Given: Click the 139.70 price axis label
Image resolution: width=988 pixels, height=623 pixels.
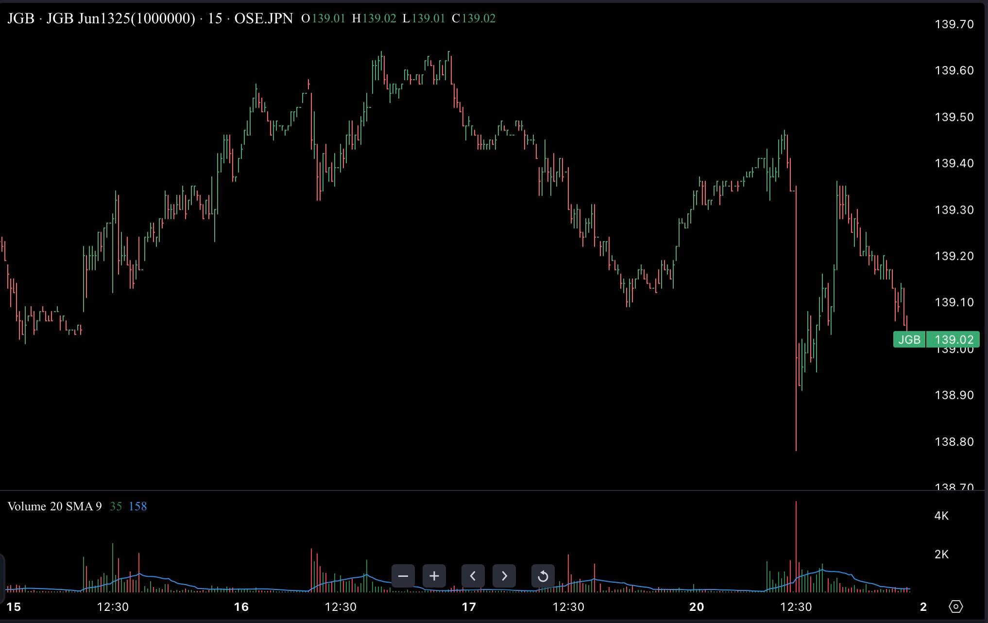Looking at the screenshot, I should [x=954, y=24].
